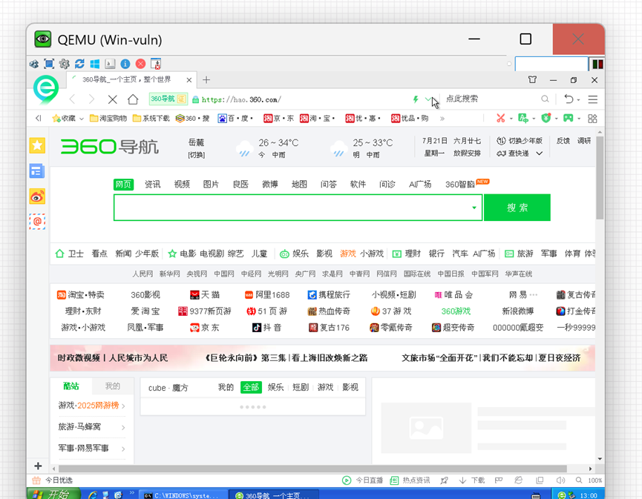Click the search magnifier icon in toolbar
Viewport: 642px width, 499px height.
[x=545, y=99]
